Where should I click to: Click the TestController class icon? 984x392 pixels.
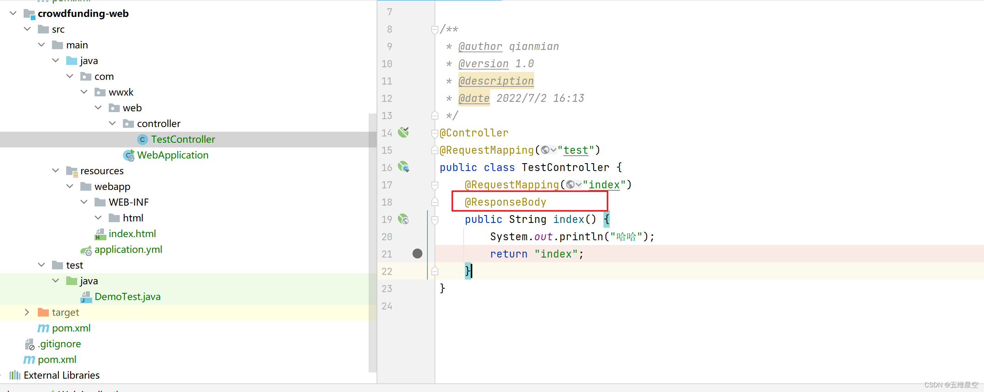(143, 139)
